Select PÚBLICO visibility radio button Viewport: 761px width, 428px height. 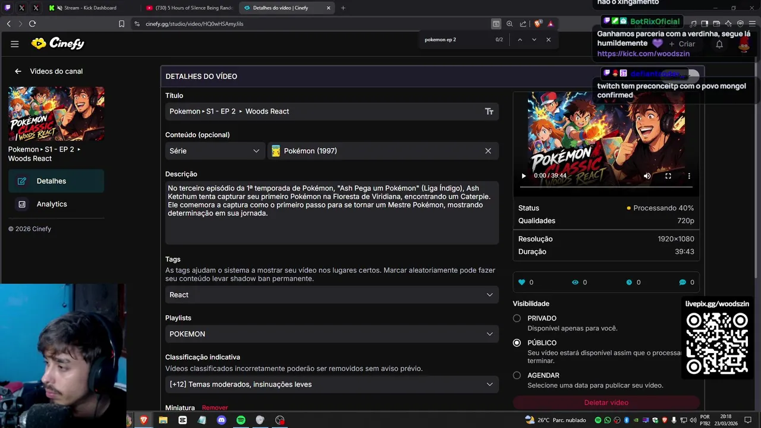[x=517, y=343]
